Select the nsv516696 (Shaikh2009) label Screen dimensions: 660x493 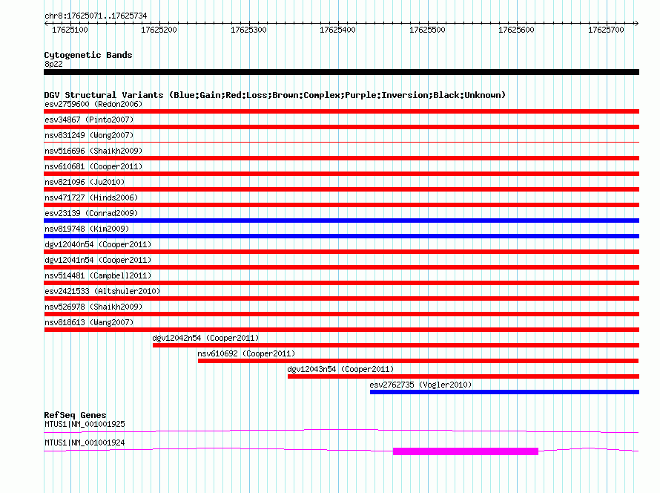pyautogui.click(x=93, y=151)
